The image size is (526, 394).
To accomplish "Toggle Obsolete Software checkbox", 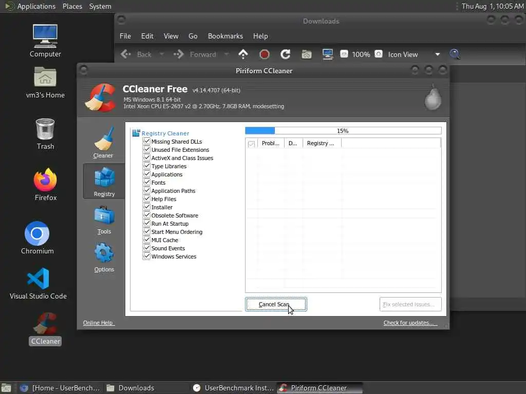I will point(146,215).
